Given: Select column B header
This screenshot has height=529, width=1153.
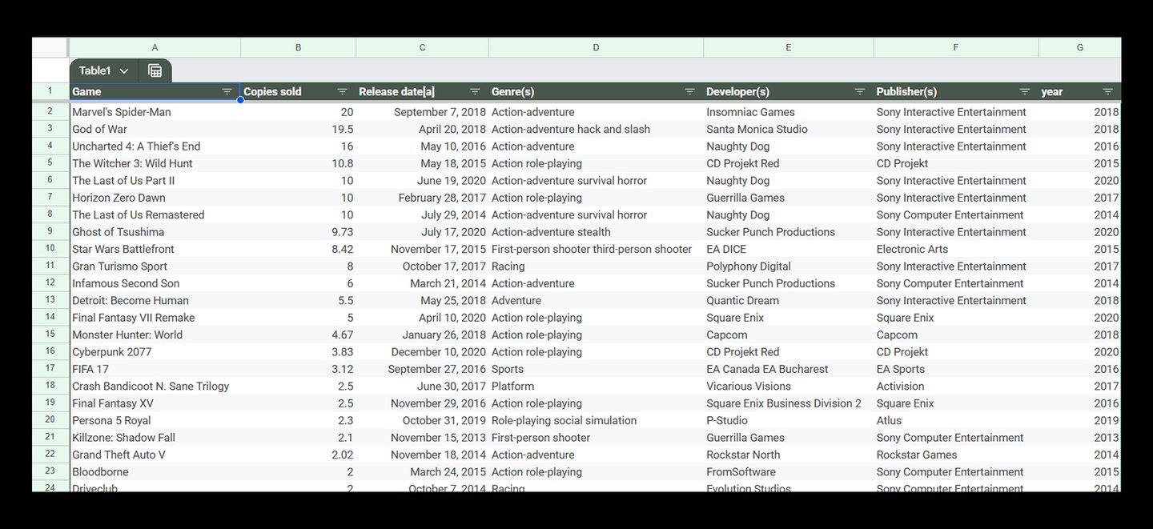Looking at the screenshot, I should click(x=298, y=48).
